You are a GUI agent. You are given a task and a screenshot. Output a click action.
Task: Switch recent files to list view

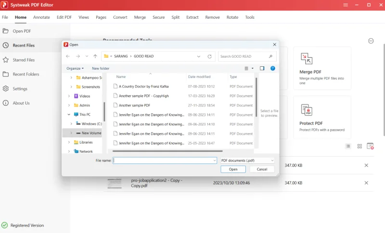tap(348, 146)
